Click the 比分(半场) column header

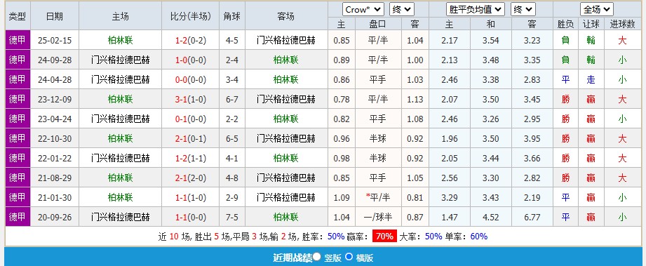point(190,17)
